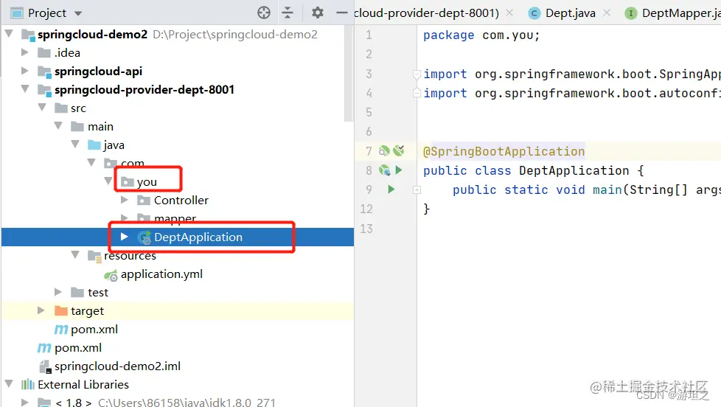Expand the target folder
721x407 pixels.
click(x=41, y=310)
